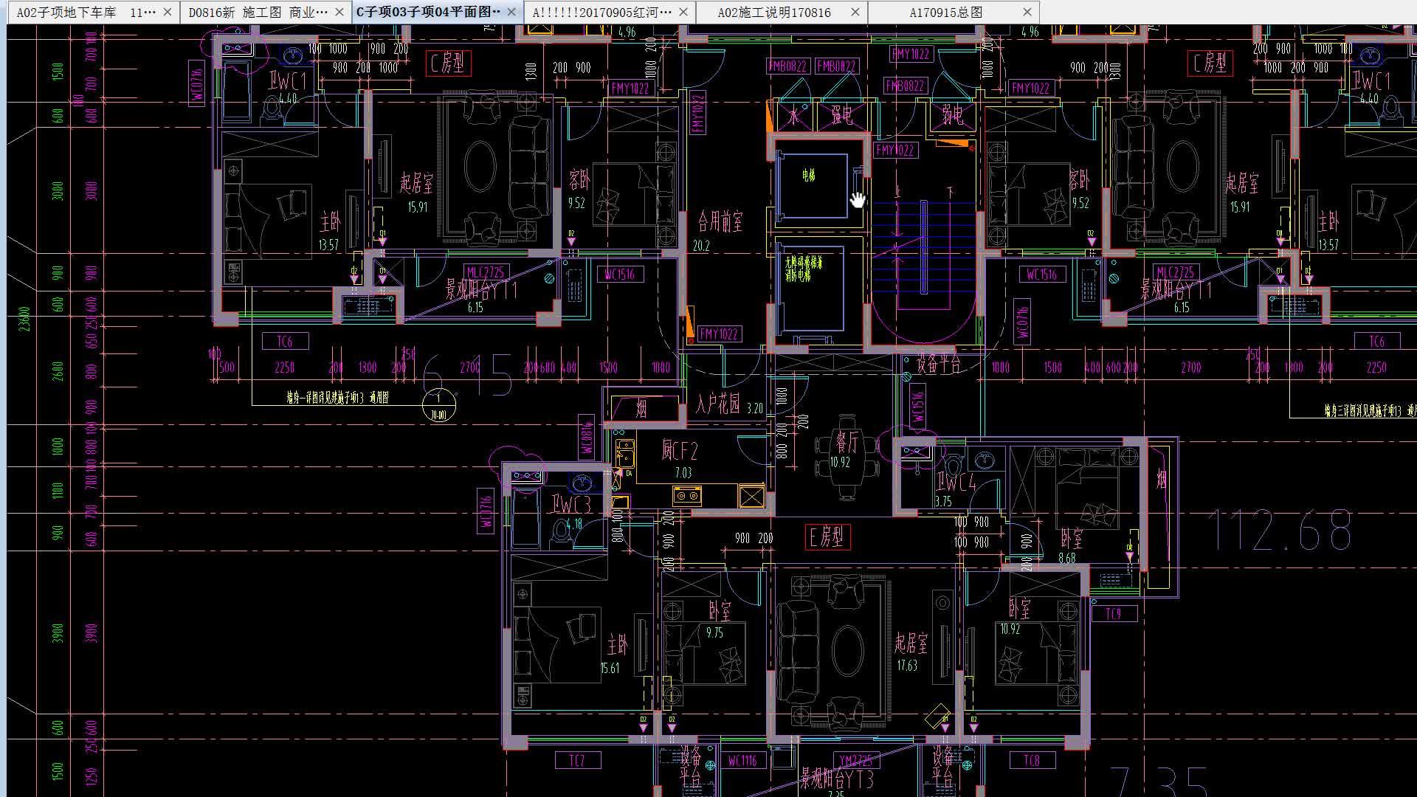Close the active C子项03子项04平面图 tab
Image resolution: width=1417 pixels, height=797 pixels.
(x=511, y=12)
